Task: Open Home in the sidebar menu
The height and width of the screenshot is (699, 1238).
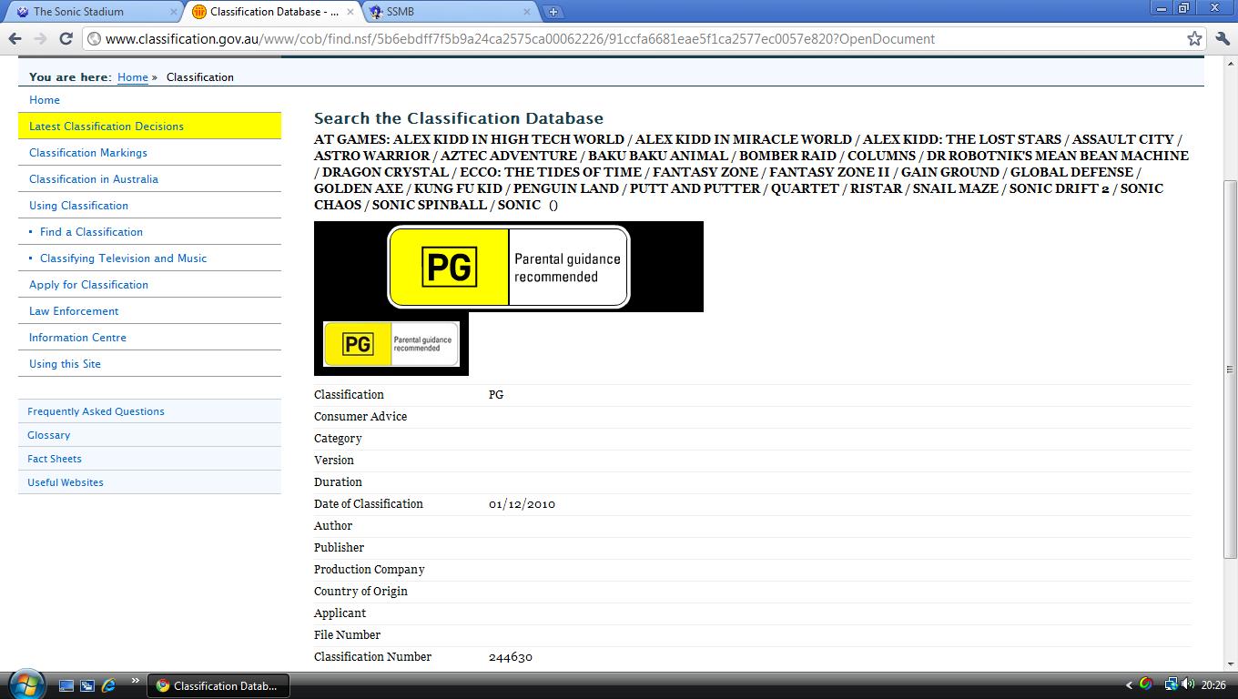Action: tap(45, 100)
